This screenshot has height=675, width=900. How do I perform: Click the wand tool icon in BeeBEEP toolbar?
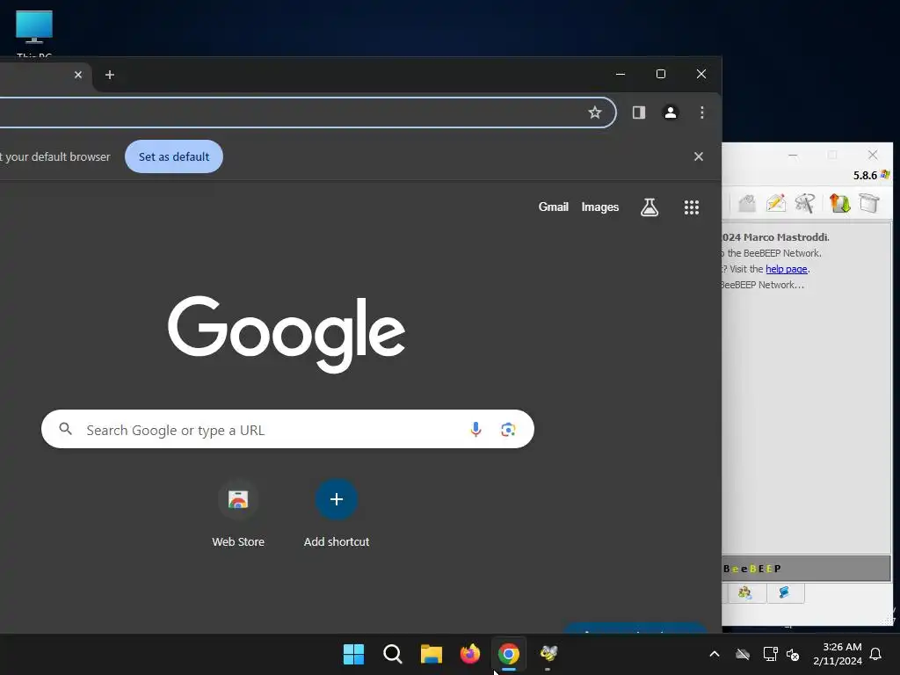[x=805, y=203]
